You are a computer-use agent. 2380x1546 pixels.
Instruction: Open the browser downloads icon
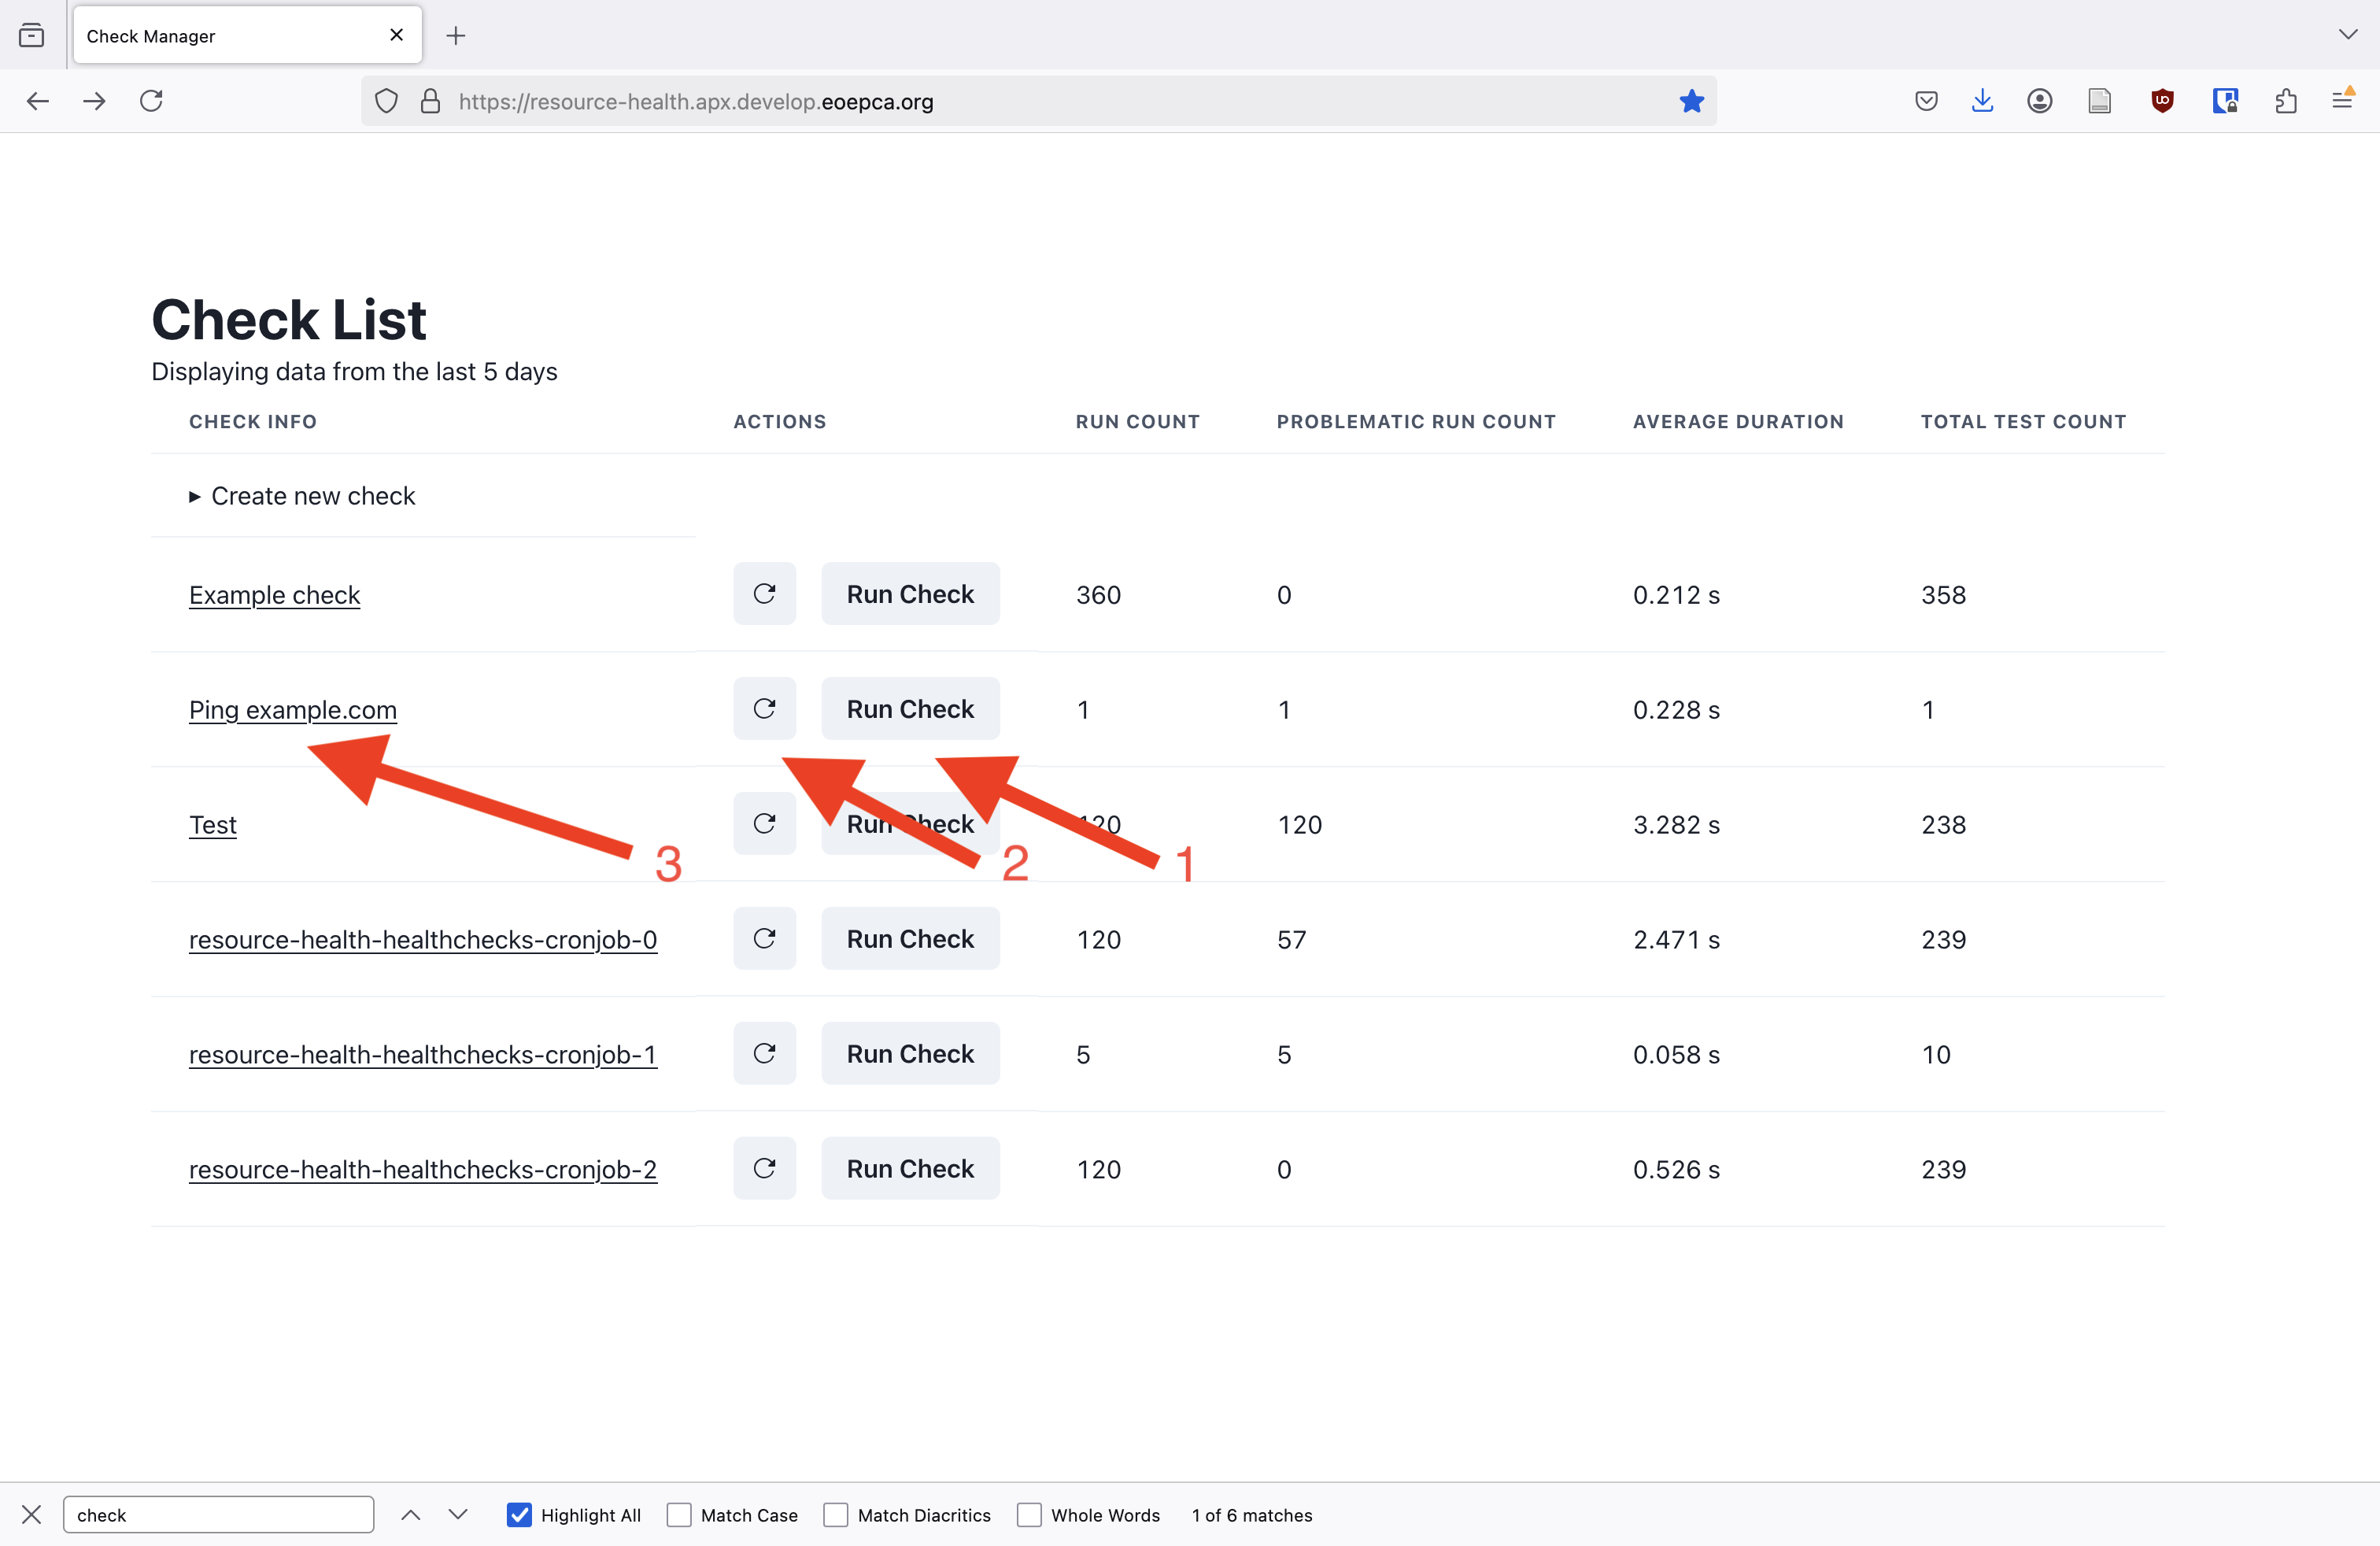coord(1982,101)
